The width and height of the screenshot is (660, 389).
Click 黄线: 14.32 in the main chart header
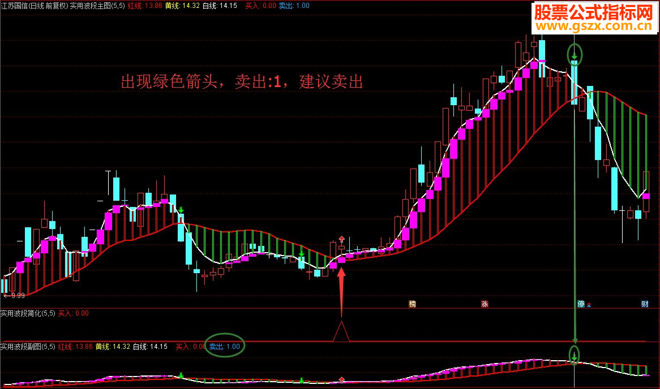(182, 6)
